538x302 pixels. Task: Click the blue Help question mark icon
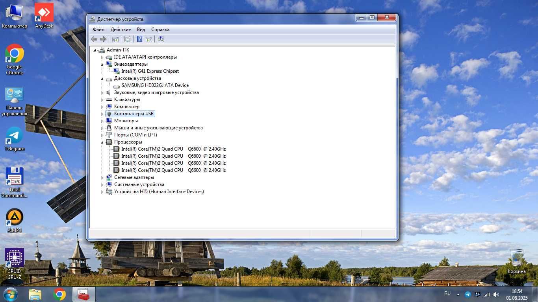tap(139, 39)
